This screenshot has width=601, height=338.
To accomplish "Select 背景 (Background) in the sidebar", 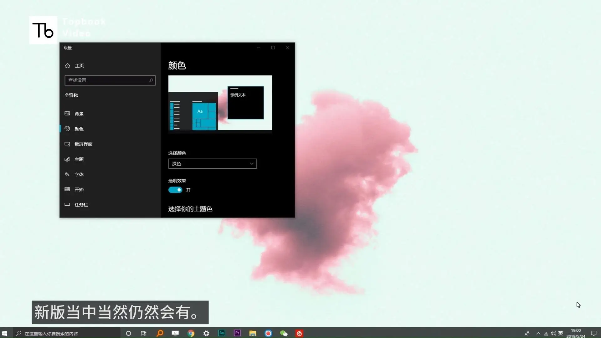I will [x=79, y=113].
